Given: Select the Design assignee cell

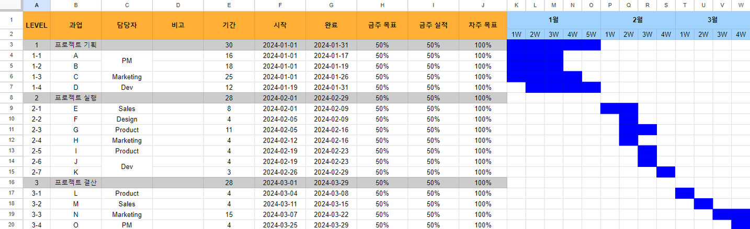Looking at the screenshot, I should coord(127,119).
